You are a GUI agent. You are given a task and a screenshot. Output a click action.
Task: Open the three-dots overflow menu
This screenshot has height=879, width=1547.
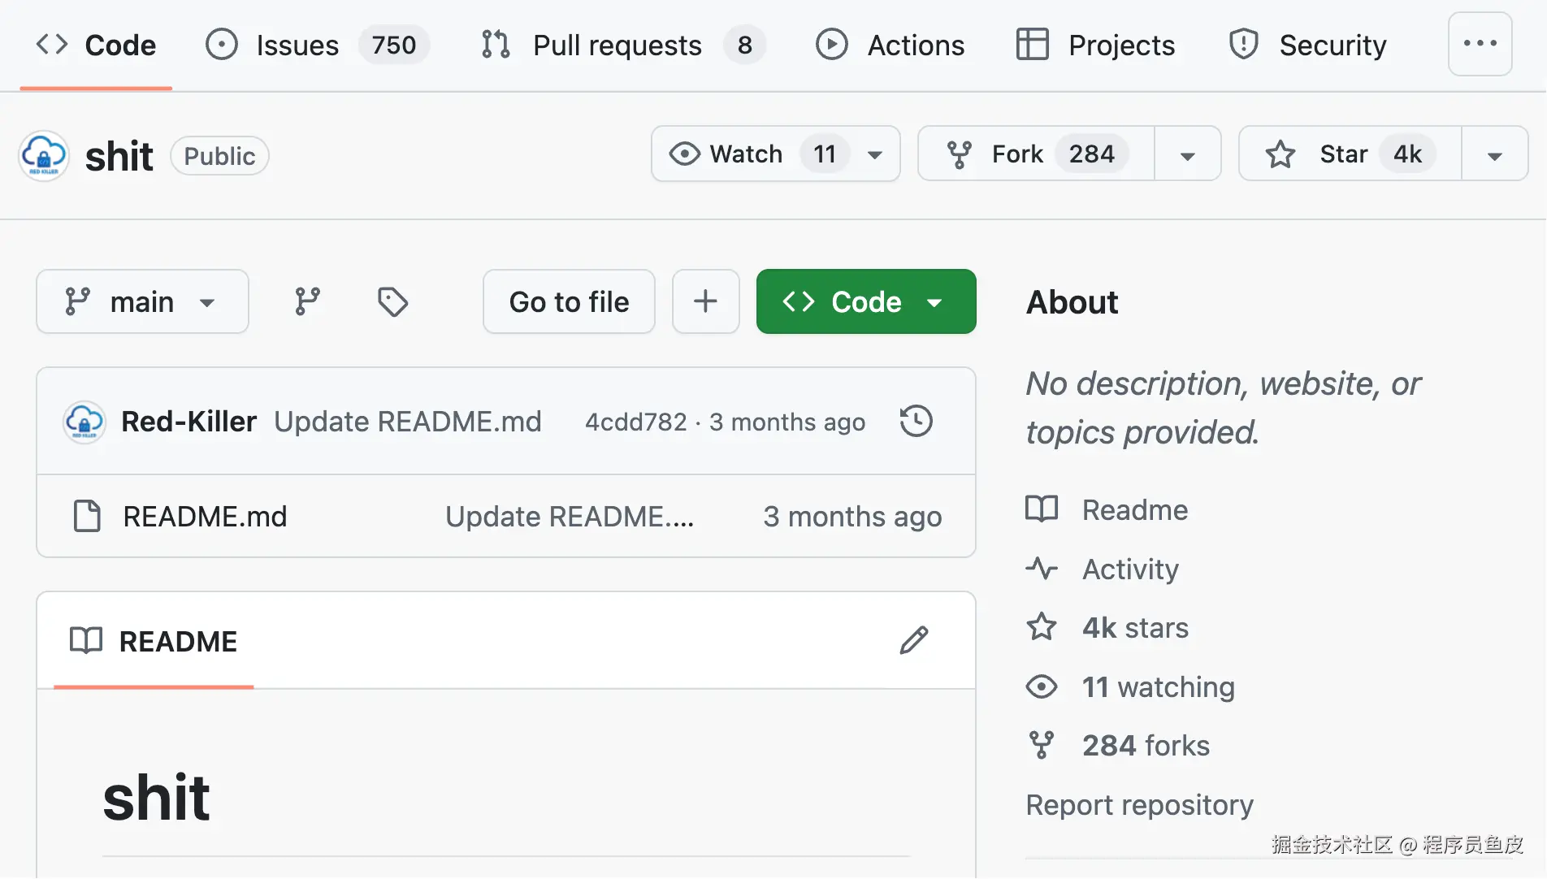click(x=1480, y=44)
